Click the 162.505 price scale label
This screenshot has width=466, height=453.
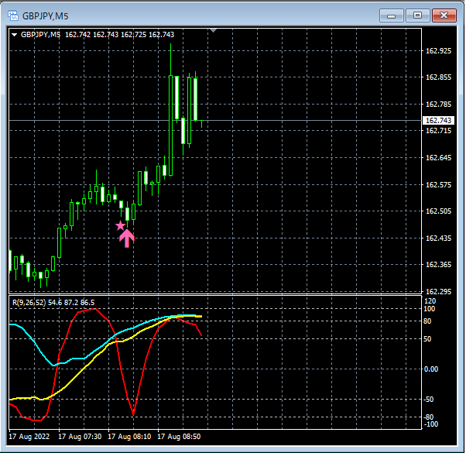438,211
